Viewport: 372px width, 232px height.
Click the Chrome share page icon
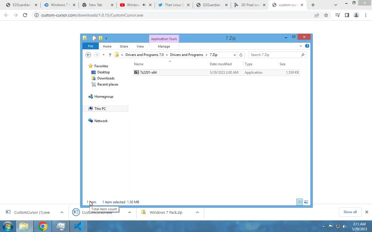coord(317,15)
